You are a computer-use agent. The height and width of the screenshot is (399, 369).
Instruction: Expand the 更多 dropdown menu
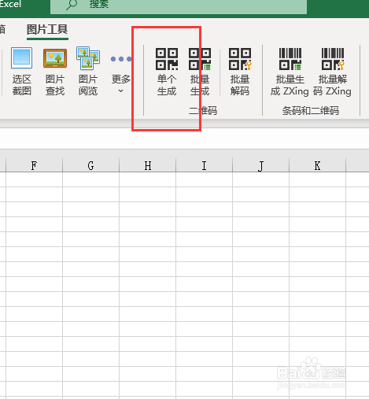(x=120, y=72)
